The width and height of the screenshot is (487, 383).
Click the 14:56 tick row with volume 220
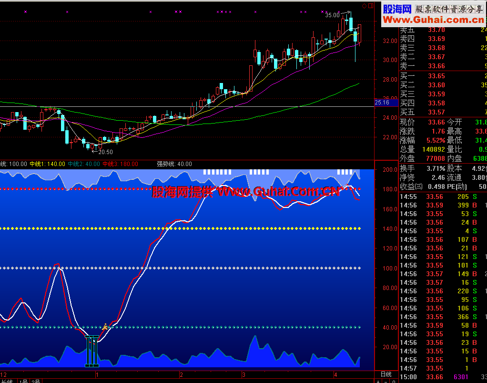pos(443,291)
